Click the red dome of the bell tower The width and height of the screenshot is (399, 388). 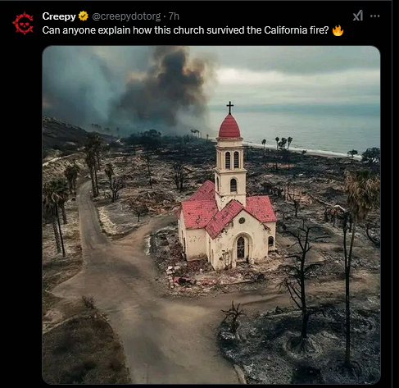click(x=229, y=126)
